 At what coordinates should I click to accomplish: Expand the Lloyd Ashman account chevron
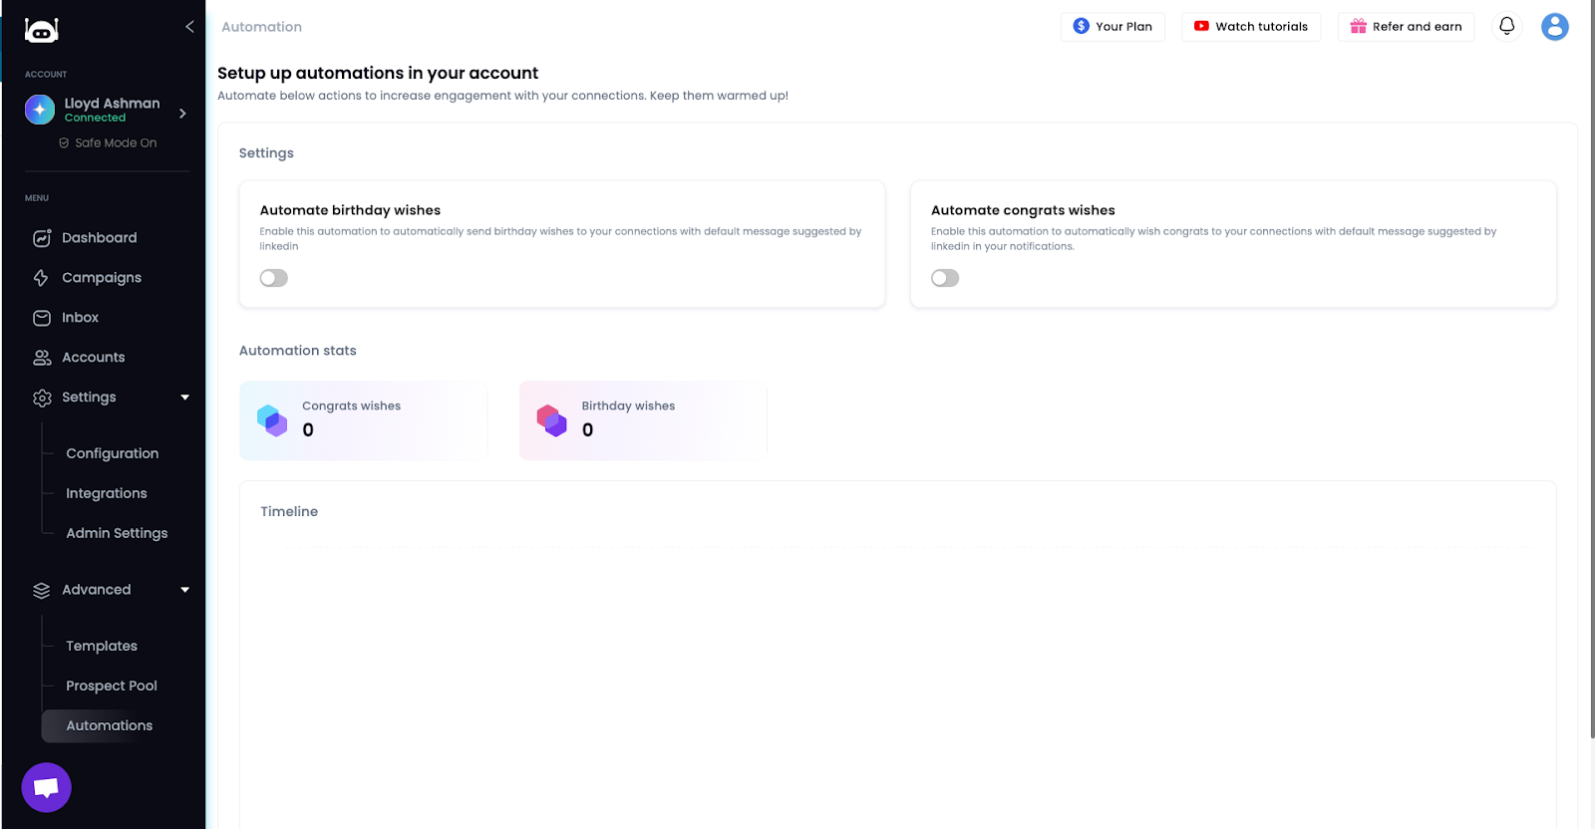[182, 114]
